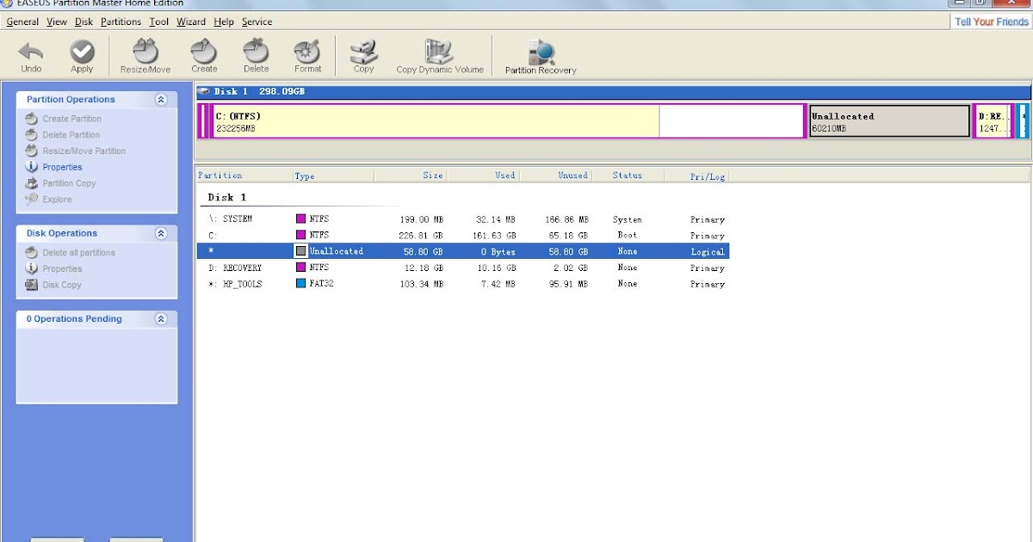Open the Partitions menu
This screenshot has height=542, width=1033.
pyautogui.click(x=121, y=22)
